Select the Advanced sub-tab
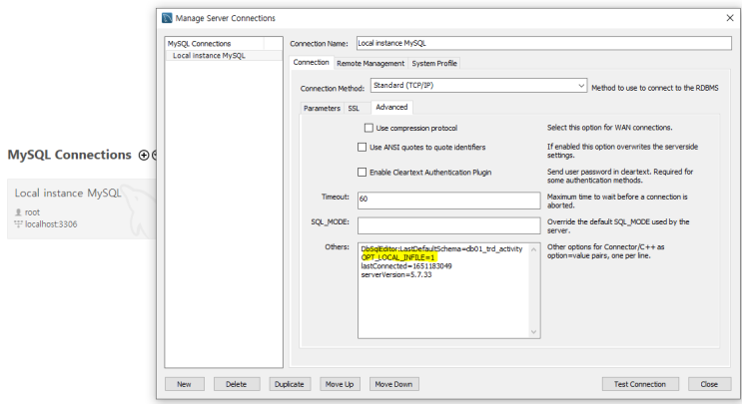The height and width of the screenshot is (404, 742). pos(391,108)
